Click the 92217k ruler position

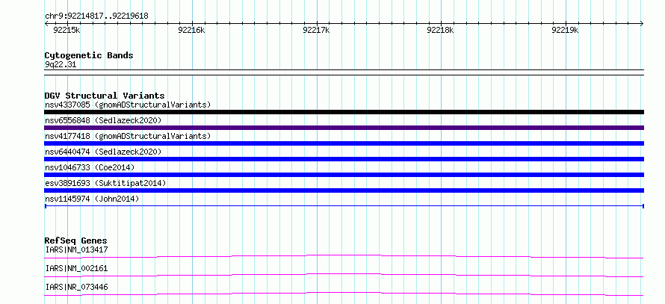click(316, 30)
